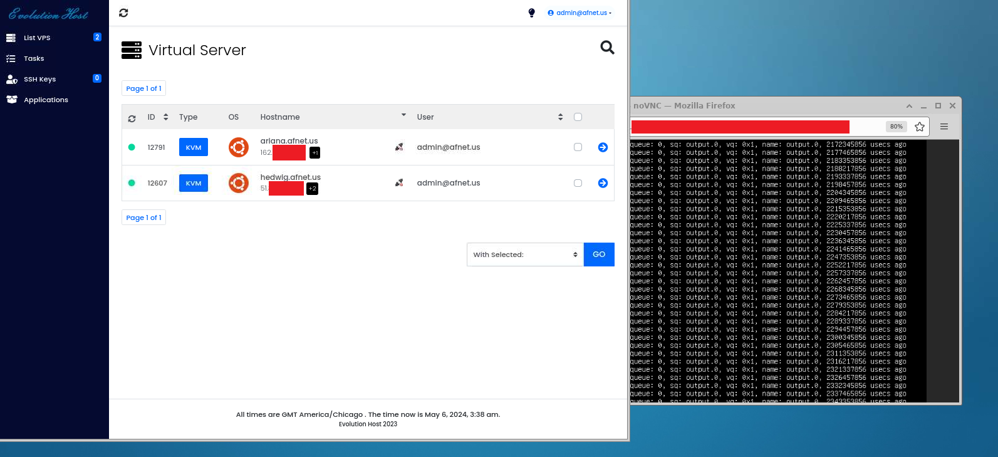The width and height of the screenshot is (998, 457).
Task: Click the table refresh icon in the header row
Action: pyautogui.click(x=132, y=118)
